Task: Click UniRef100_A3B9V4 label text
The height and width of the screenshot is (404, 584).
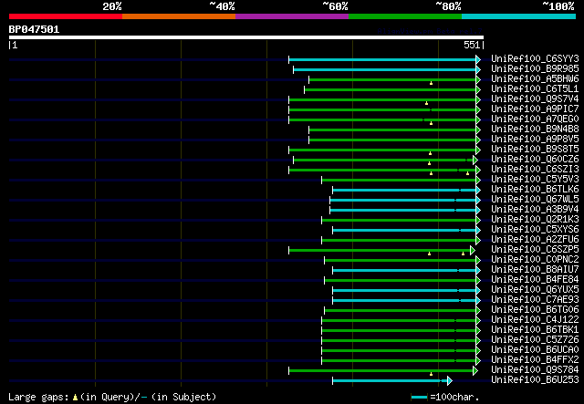Action: coord(535,210)
